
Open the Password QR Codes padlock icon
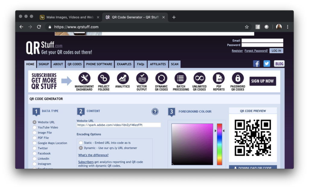pyautogui.click(x=237, y=78)
